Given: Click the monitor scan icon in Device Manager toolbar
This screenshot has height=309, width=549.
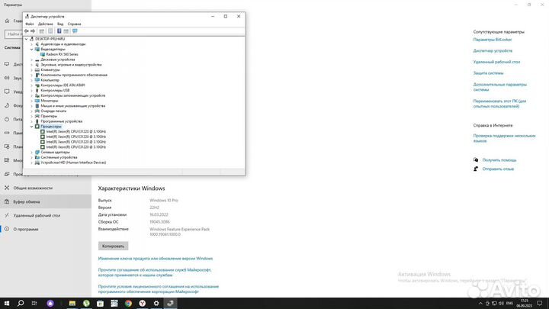Looking at the screenshot, I should [75, 31].
